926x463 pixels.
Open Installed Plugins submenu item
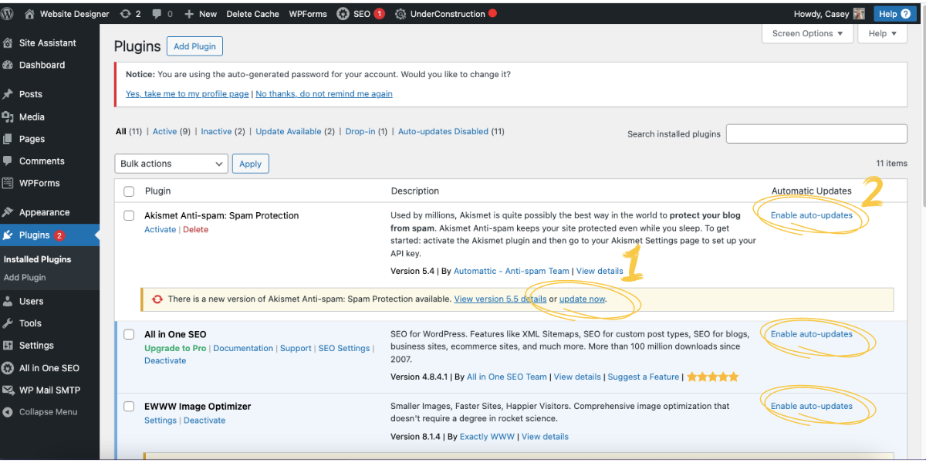tap(37, 259)
